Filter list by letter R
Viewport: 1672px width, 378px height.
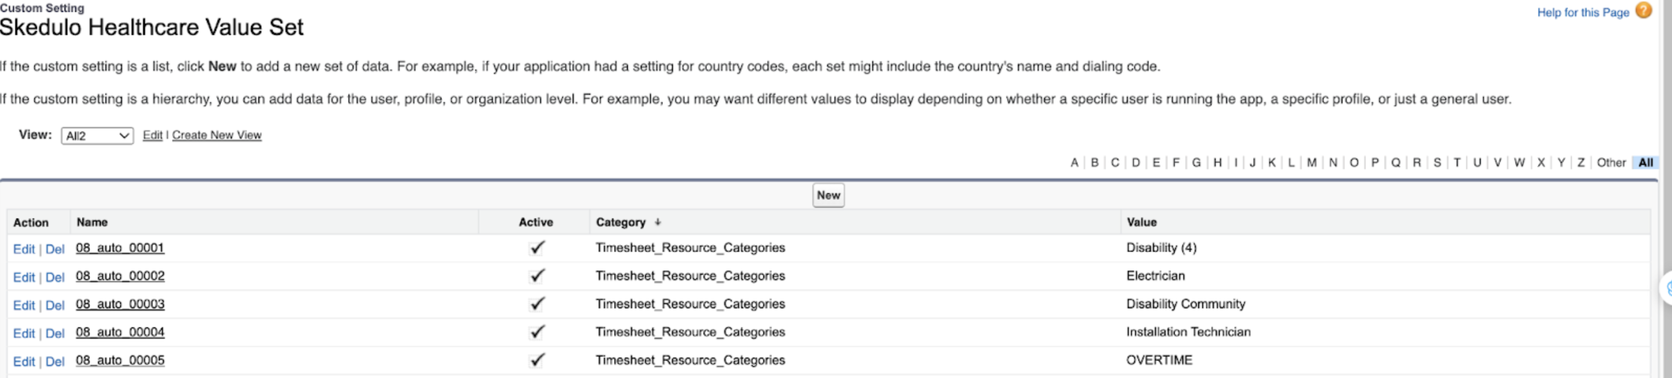point(1417,163)
